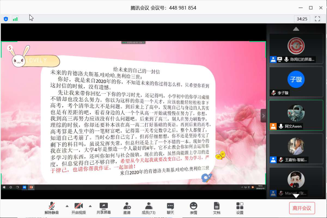Screen dimensions: 327x218
Task: Open 成员(73) participants list
Action: (148, 208)
